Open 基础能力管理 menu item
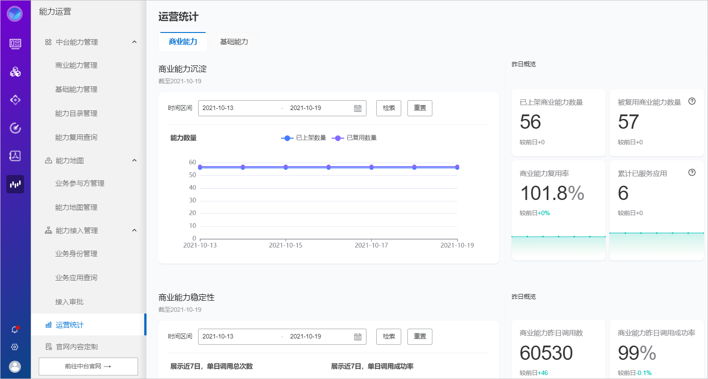Image resolution: width=708 pixels, height=379 pixels. point(76,89)
